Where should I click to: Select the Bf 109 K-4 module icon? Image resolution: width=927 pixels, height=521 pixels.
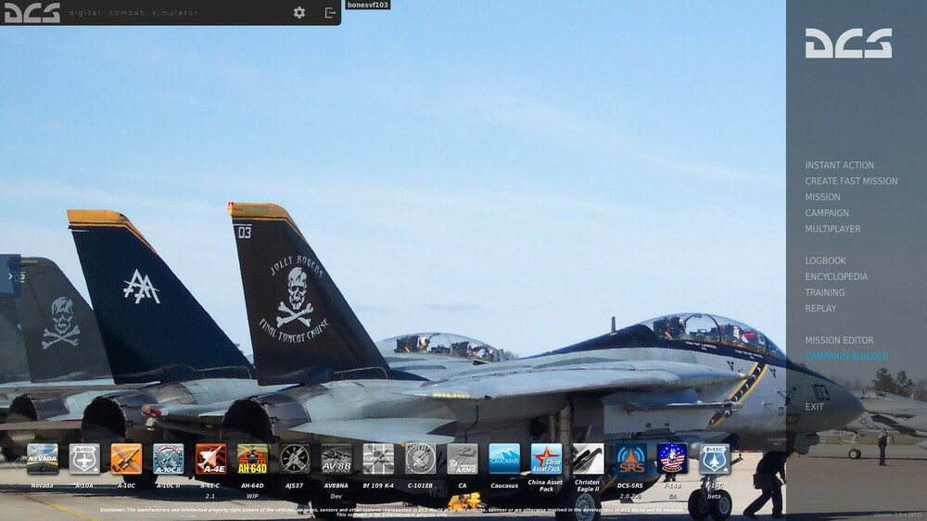click(378, 459)
